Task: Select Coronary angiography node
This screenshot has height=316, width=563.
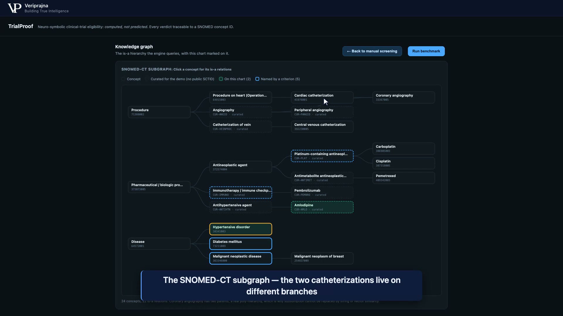Action: (x=403, y=97)
